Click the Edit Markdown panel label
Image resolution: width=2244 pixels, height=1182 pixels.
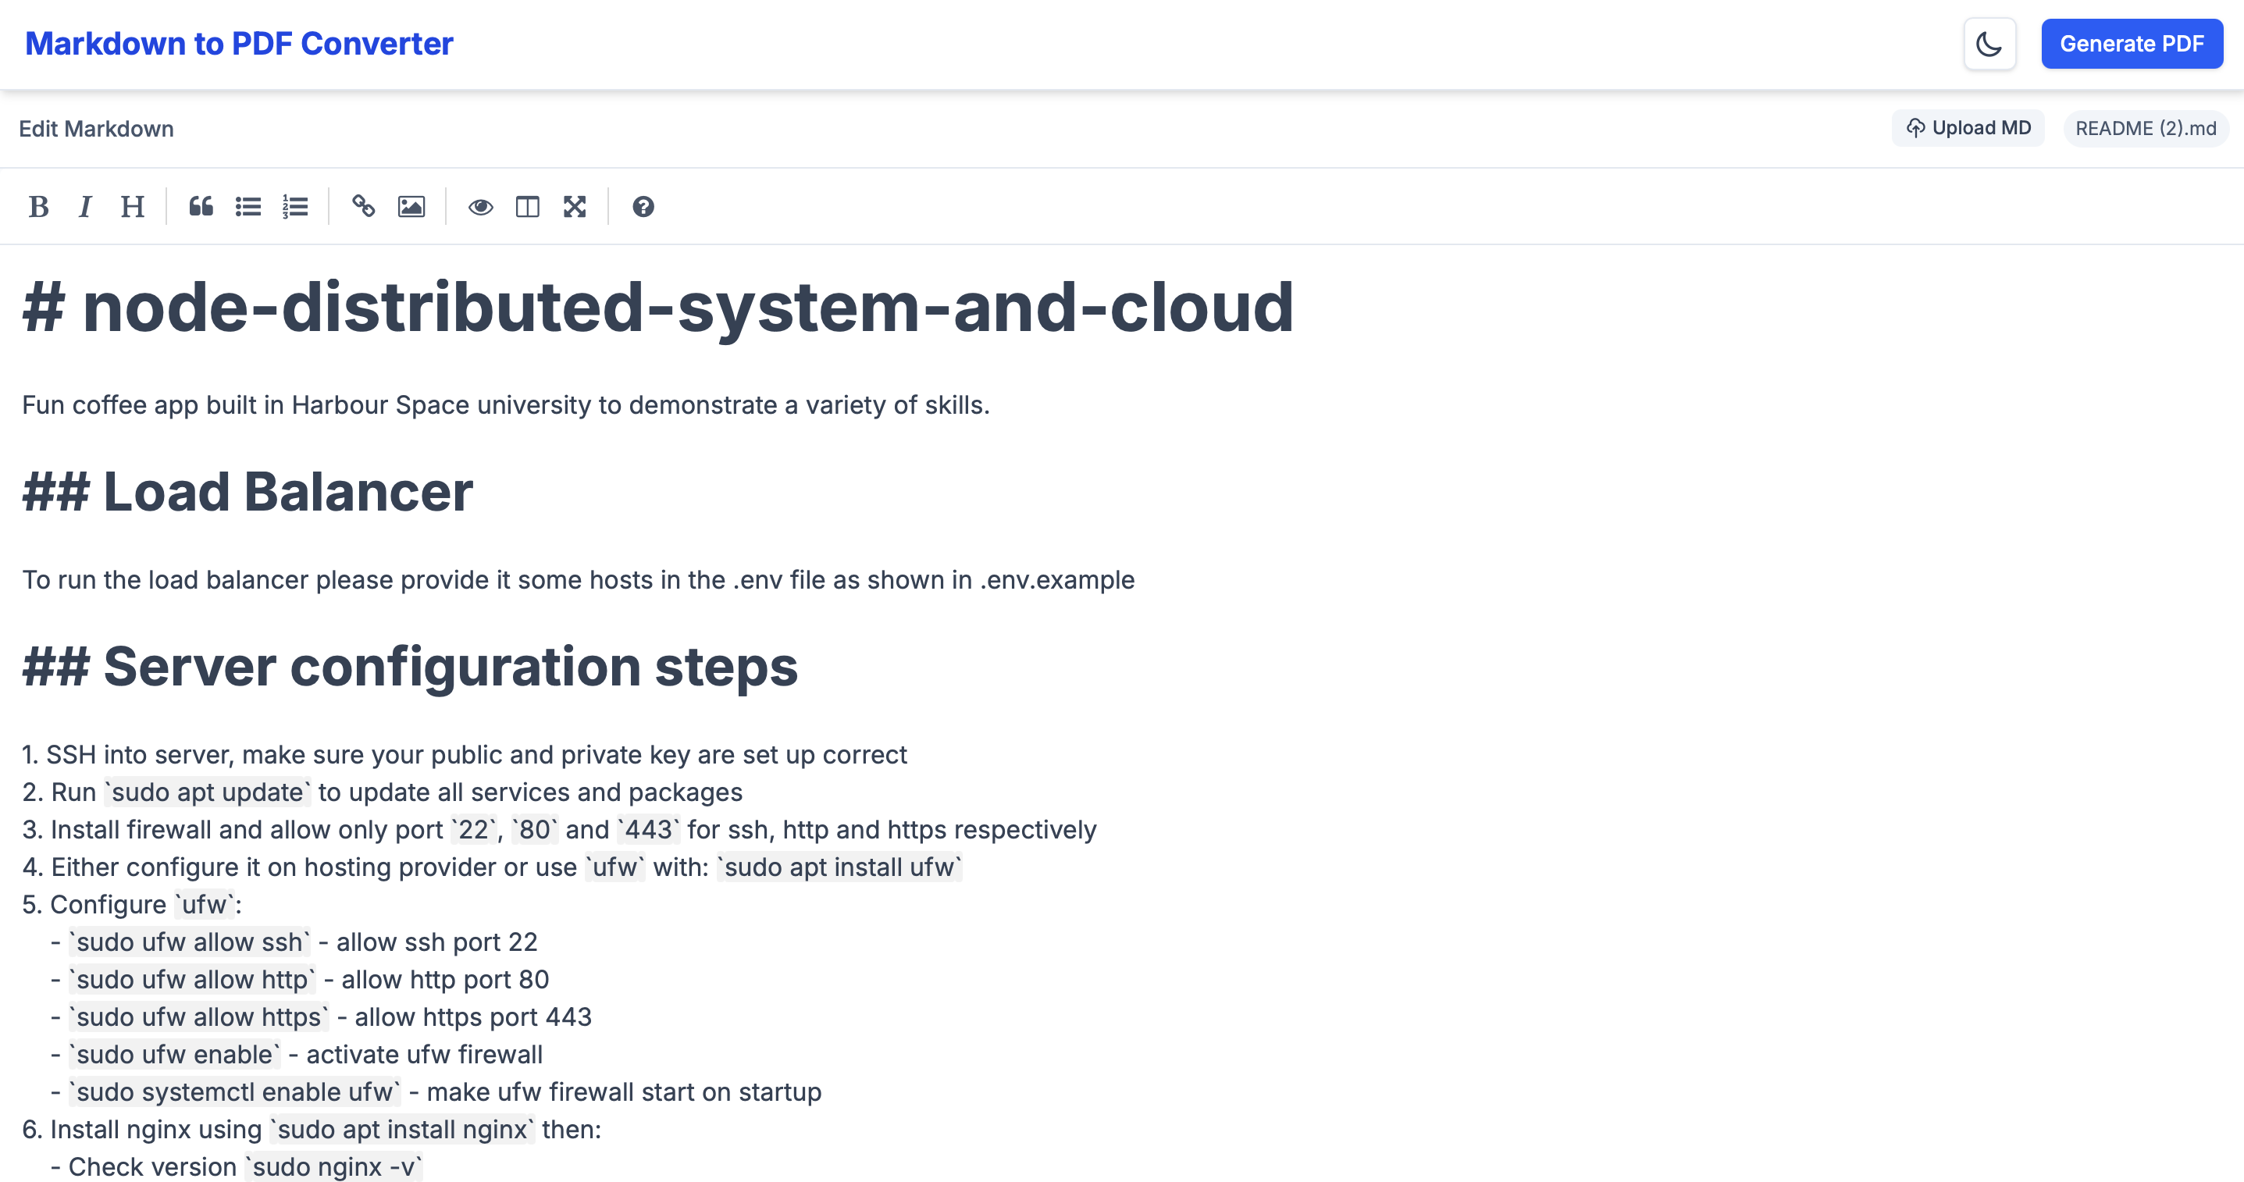97,129
